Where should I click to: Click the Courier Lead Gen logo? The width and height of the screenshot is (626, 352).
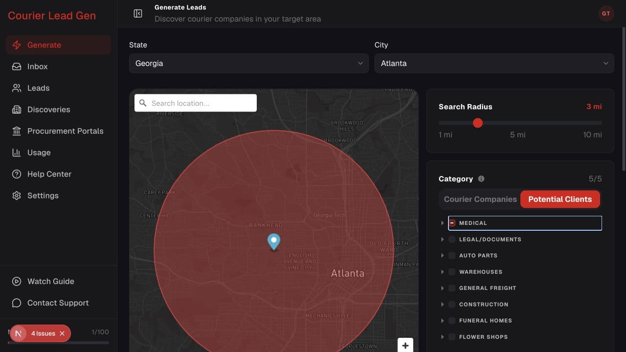pyautogui.click(x=52, y=16)
